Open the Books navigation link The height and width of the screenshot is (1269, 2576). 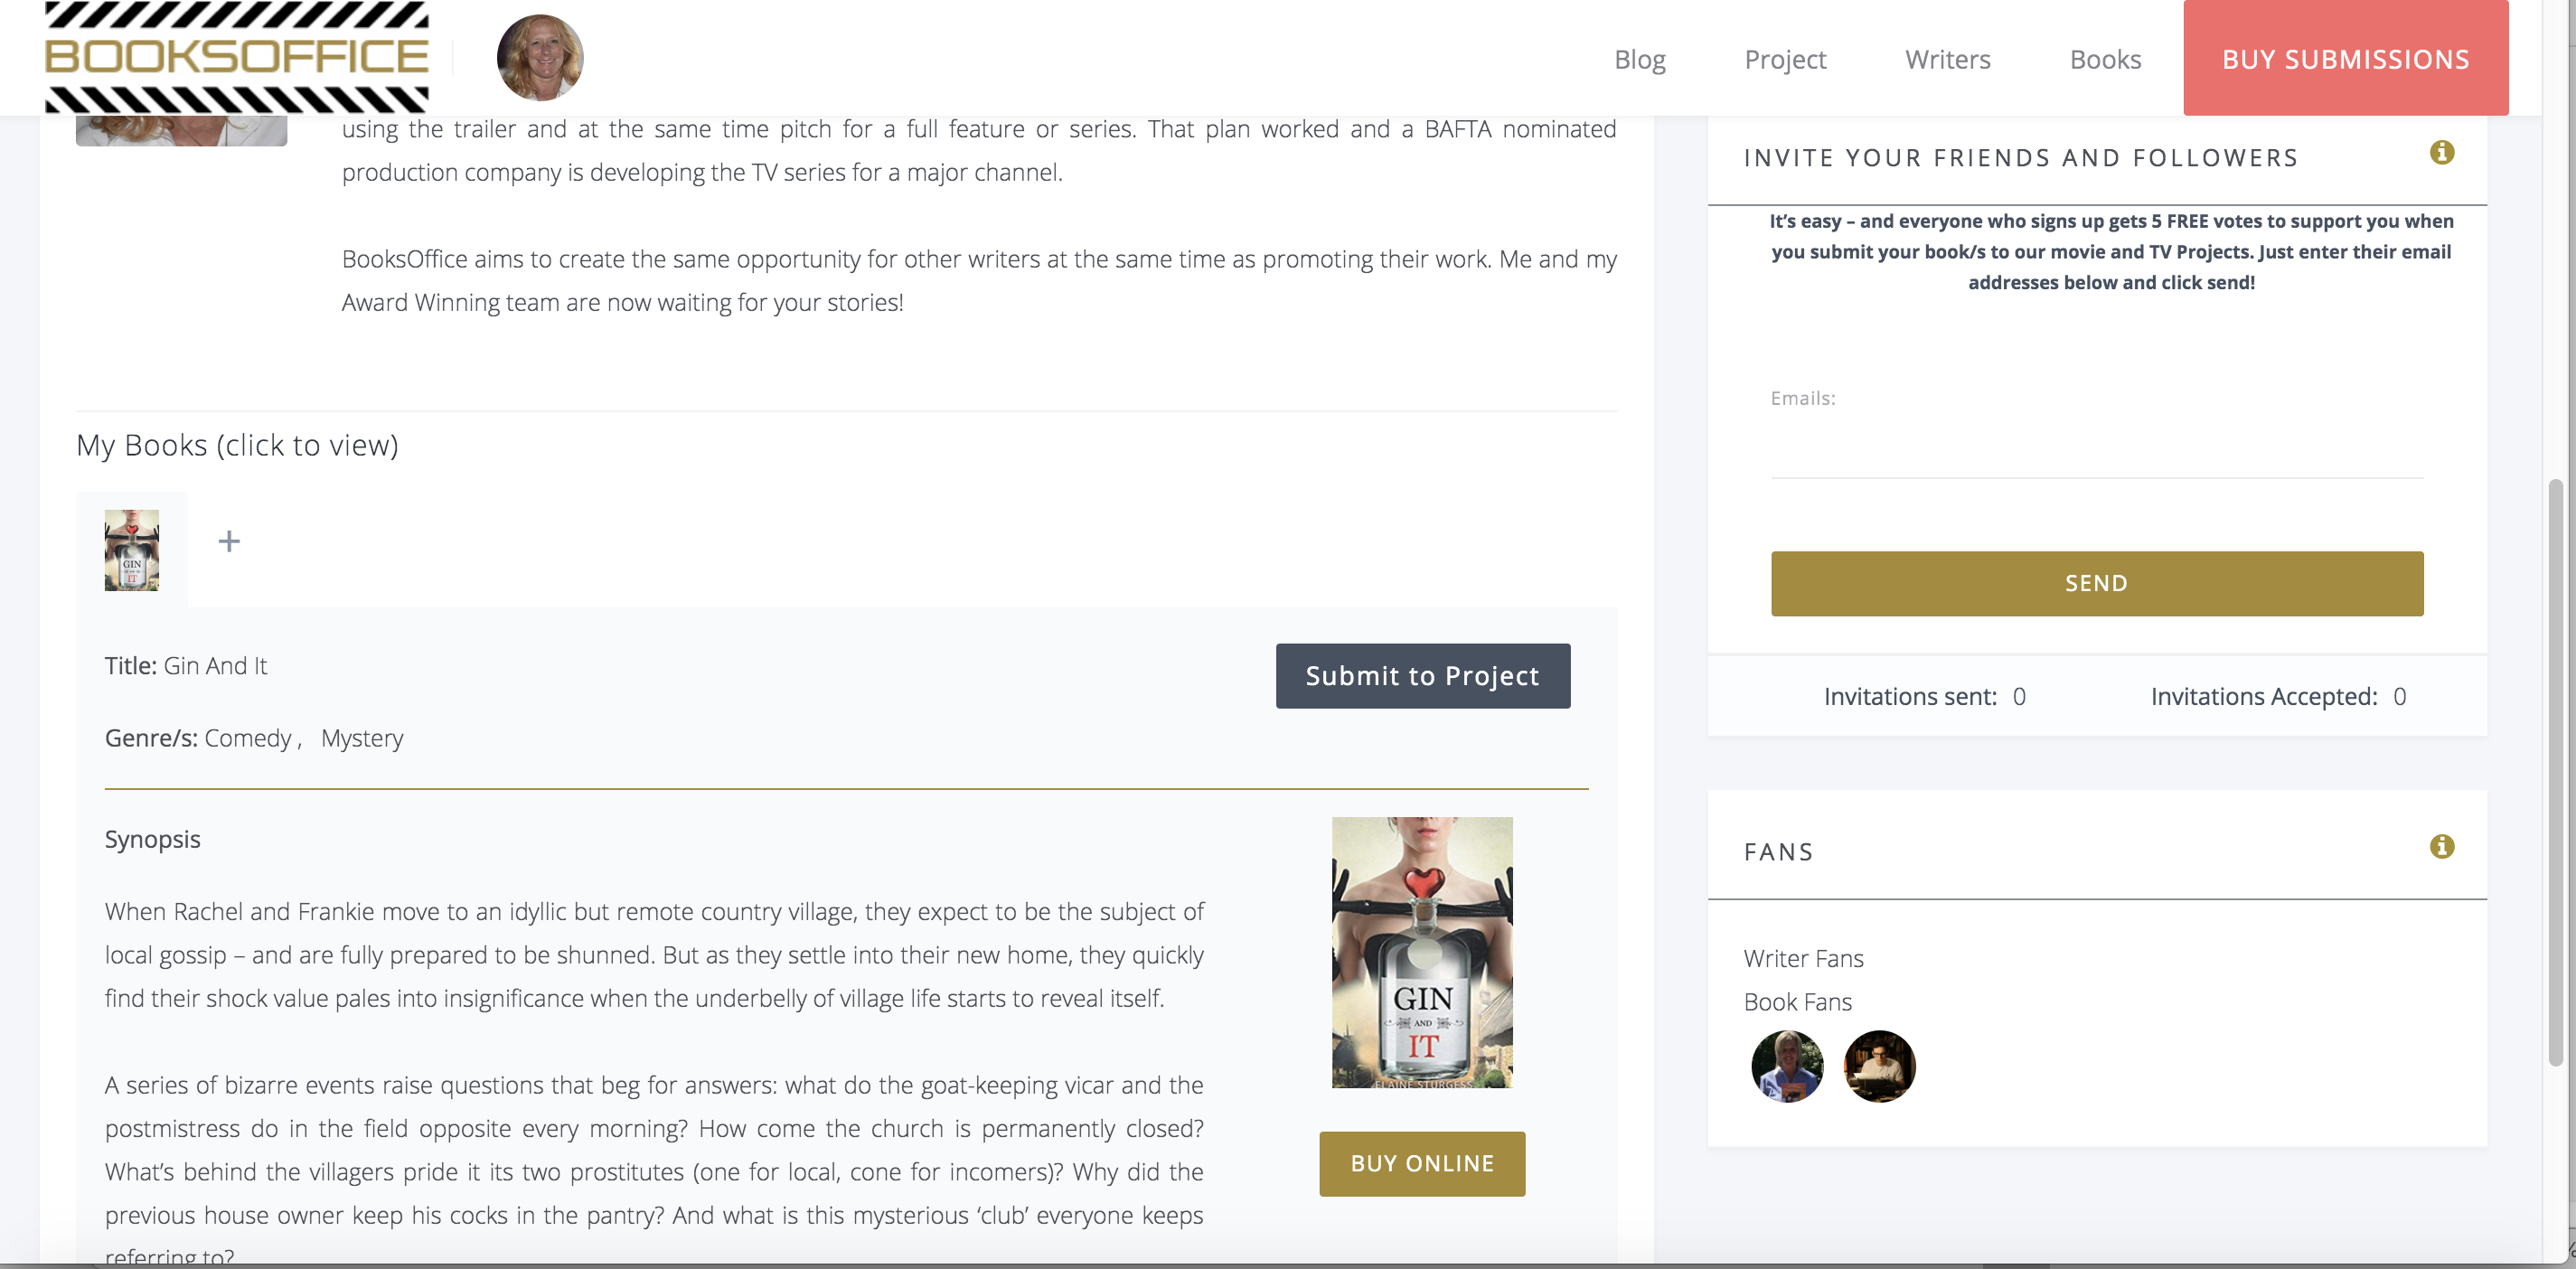pyautogui.click(x=2105, y=59)
